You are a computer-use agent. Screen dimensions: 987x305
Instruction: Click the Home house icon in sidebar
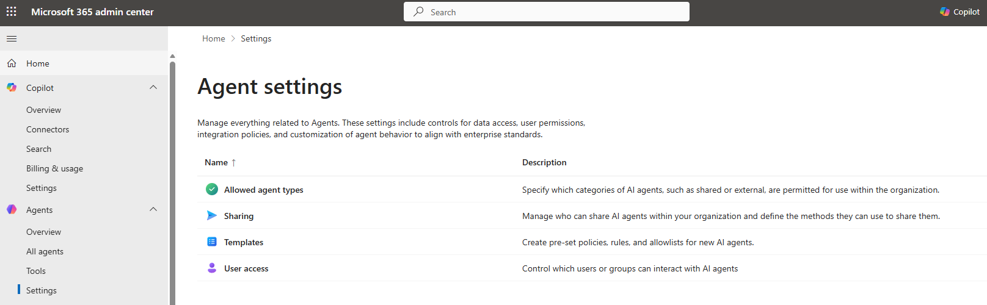pos(12,63)
